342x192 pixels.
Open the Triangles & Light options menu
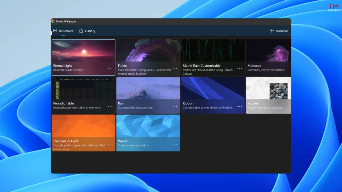pyautogui.click(x=110, y=144)
